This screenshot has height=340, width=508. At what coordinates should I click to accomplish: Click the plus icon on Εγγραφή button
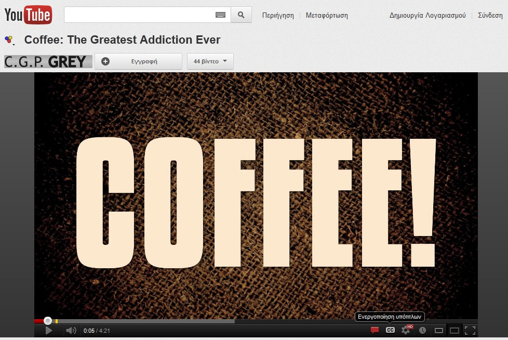click(105, 61)
